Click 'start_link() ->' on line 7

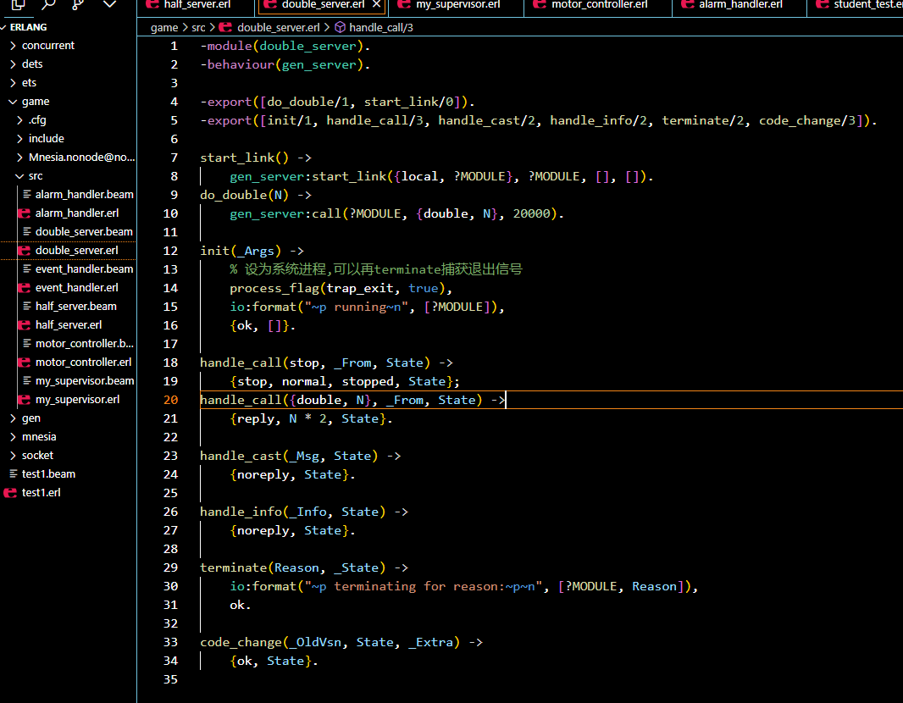[256, 158]
